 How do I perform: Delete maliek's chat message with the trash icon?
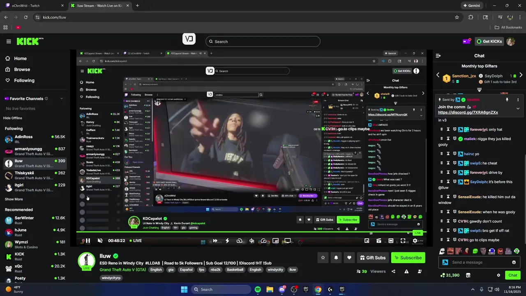pyautogui.click(x=442, y=139)
